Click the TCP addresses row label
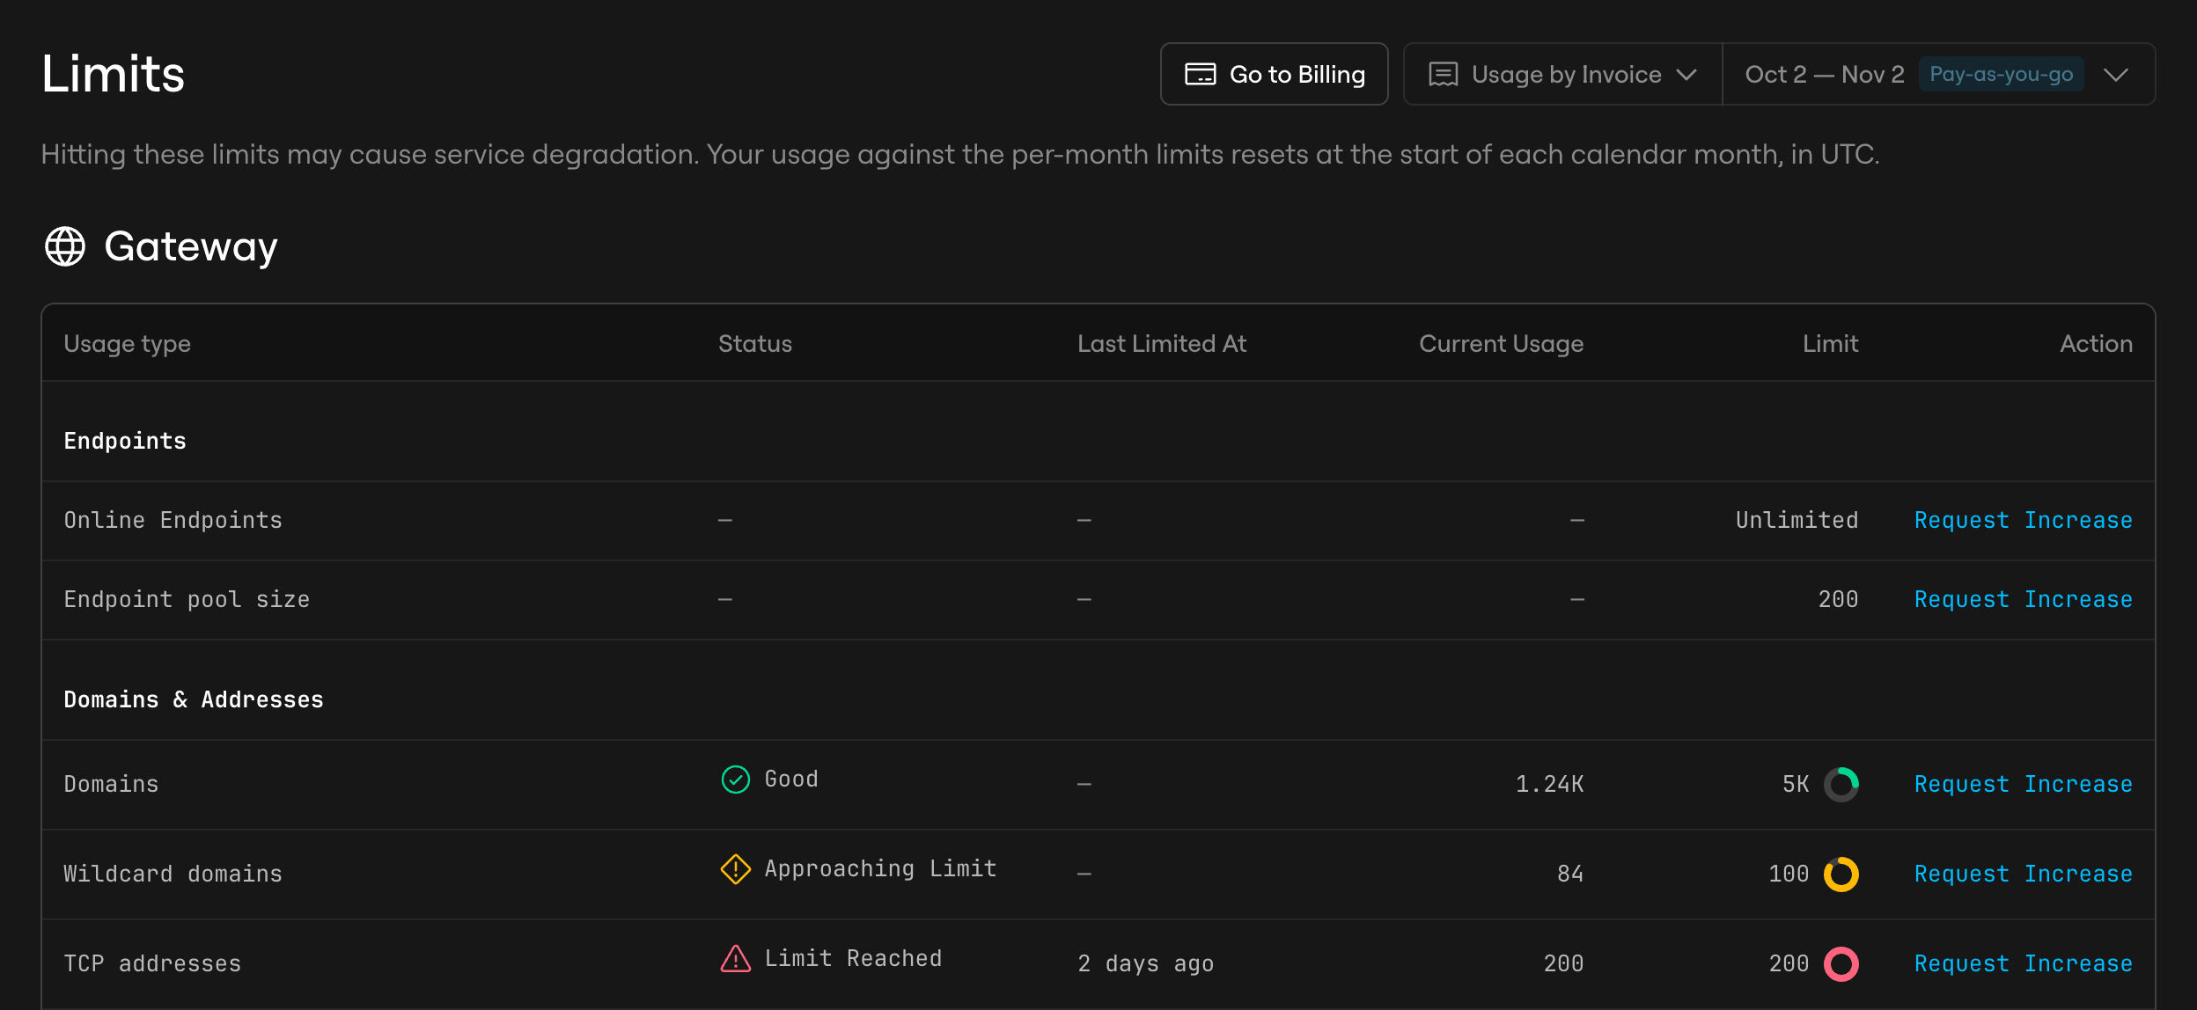Image resolution: width=2197 pixels, height=1010 pixels. tap(152, 963)
